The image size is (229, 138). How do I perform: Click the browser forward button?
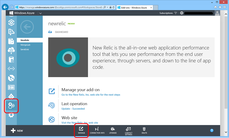[x=12, y=7]
